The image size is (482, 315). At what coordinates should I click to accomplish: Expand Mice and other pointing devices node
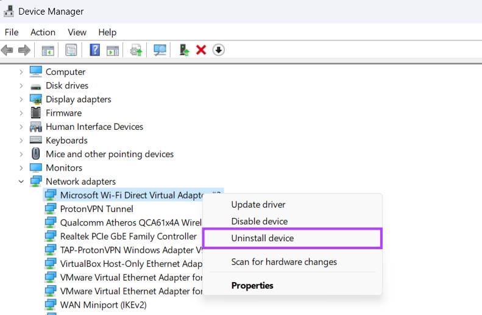pyautogui.click(x=21, y=154)
